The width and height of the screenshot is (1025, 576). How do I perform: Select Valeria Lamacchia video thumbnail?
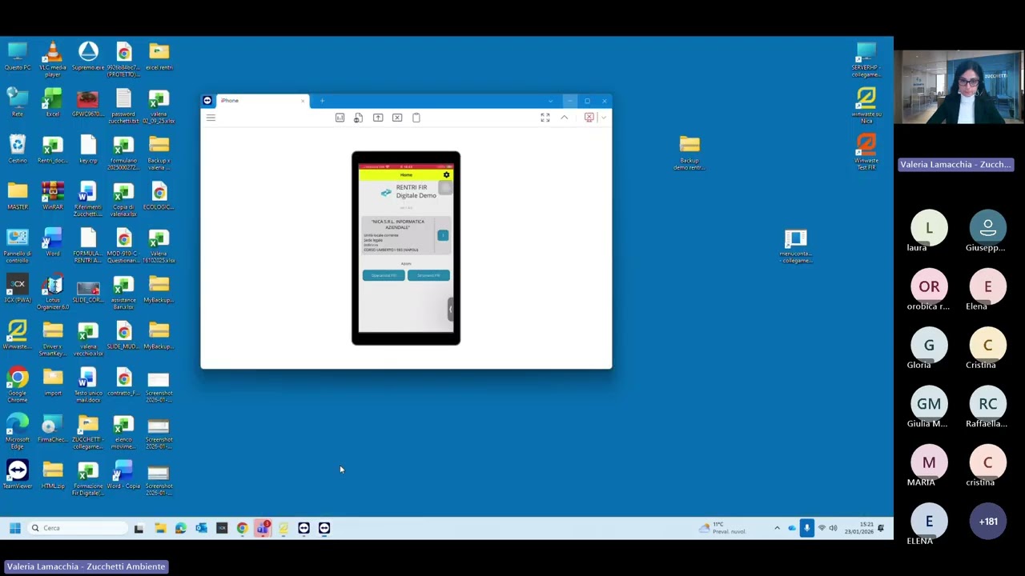pyautogui.click(x=959, y=87)
